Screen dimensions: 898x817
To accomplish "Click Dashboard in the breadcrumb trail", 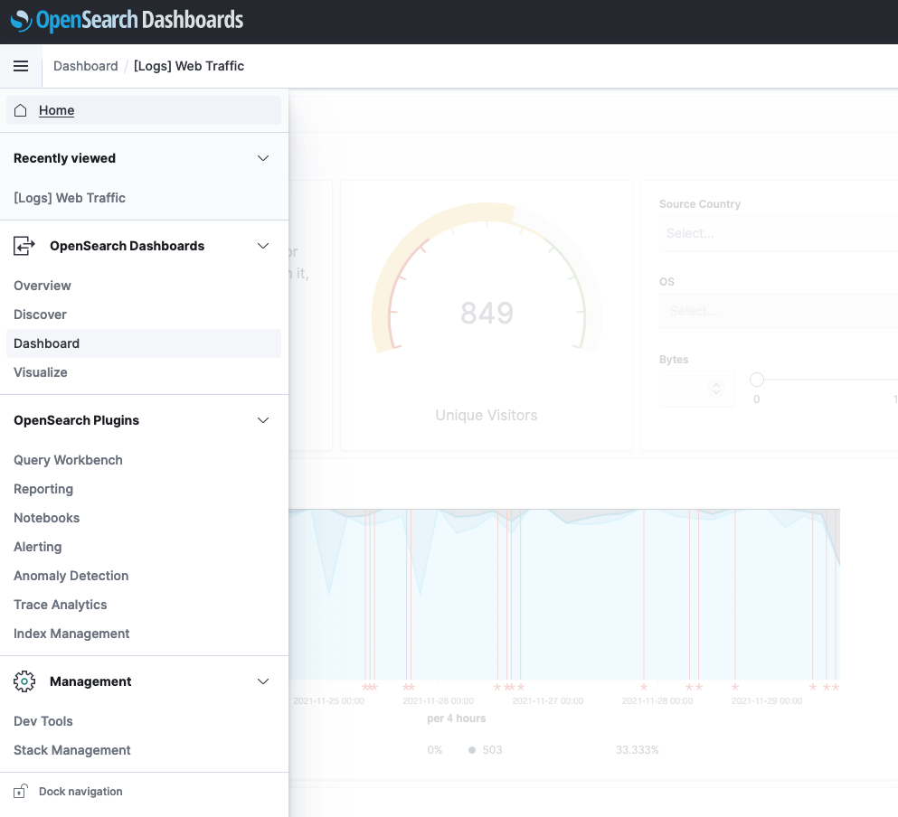I will coord(85,66).
